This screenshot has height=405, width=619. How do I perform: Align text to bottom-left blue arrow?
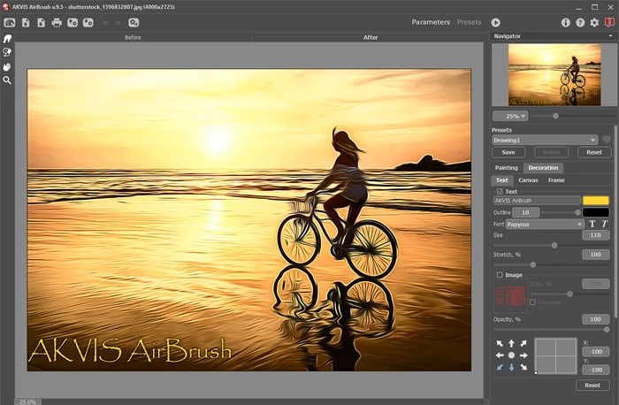(500, 367)
